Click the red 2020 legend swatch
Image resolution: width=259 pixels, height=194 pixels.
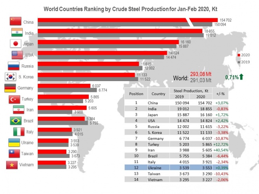tap(239, 55)
